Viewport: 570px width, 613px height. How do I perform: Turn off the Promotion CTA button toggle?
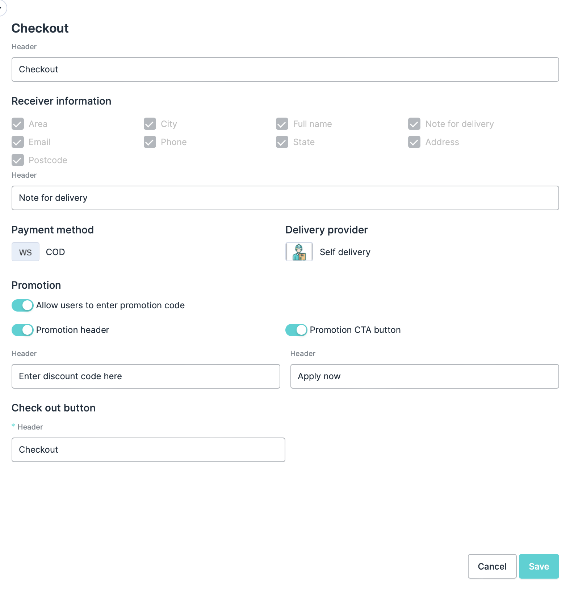pos(296,330)
